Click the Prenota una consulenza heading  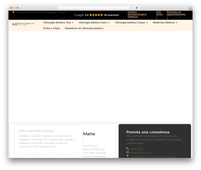[148, 132]
